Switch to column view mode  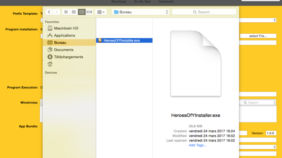click(x=81, y=12)
